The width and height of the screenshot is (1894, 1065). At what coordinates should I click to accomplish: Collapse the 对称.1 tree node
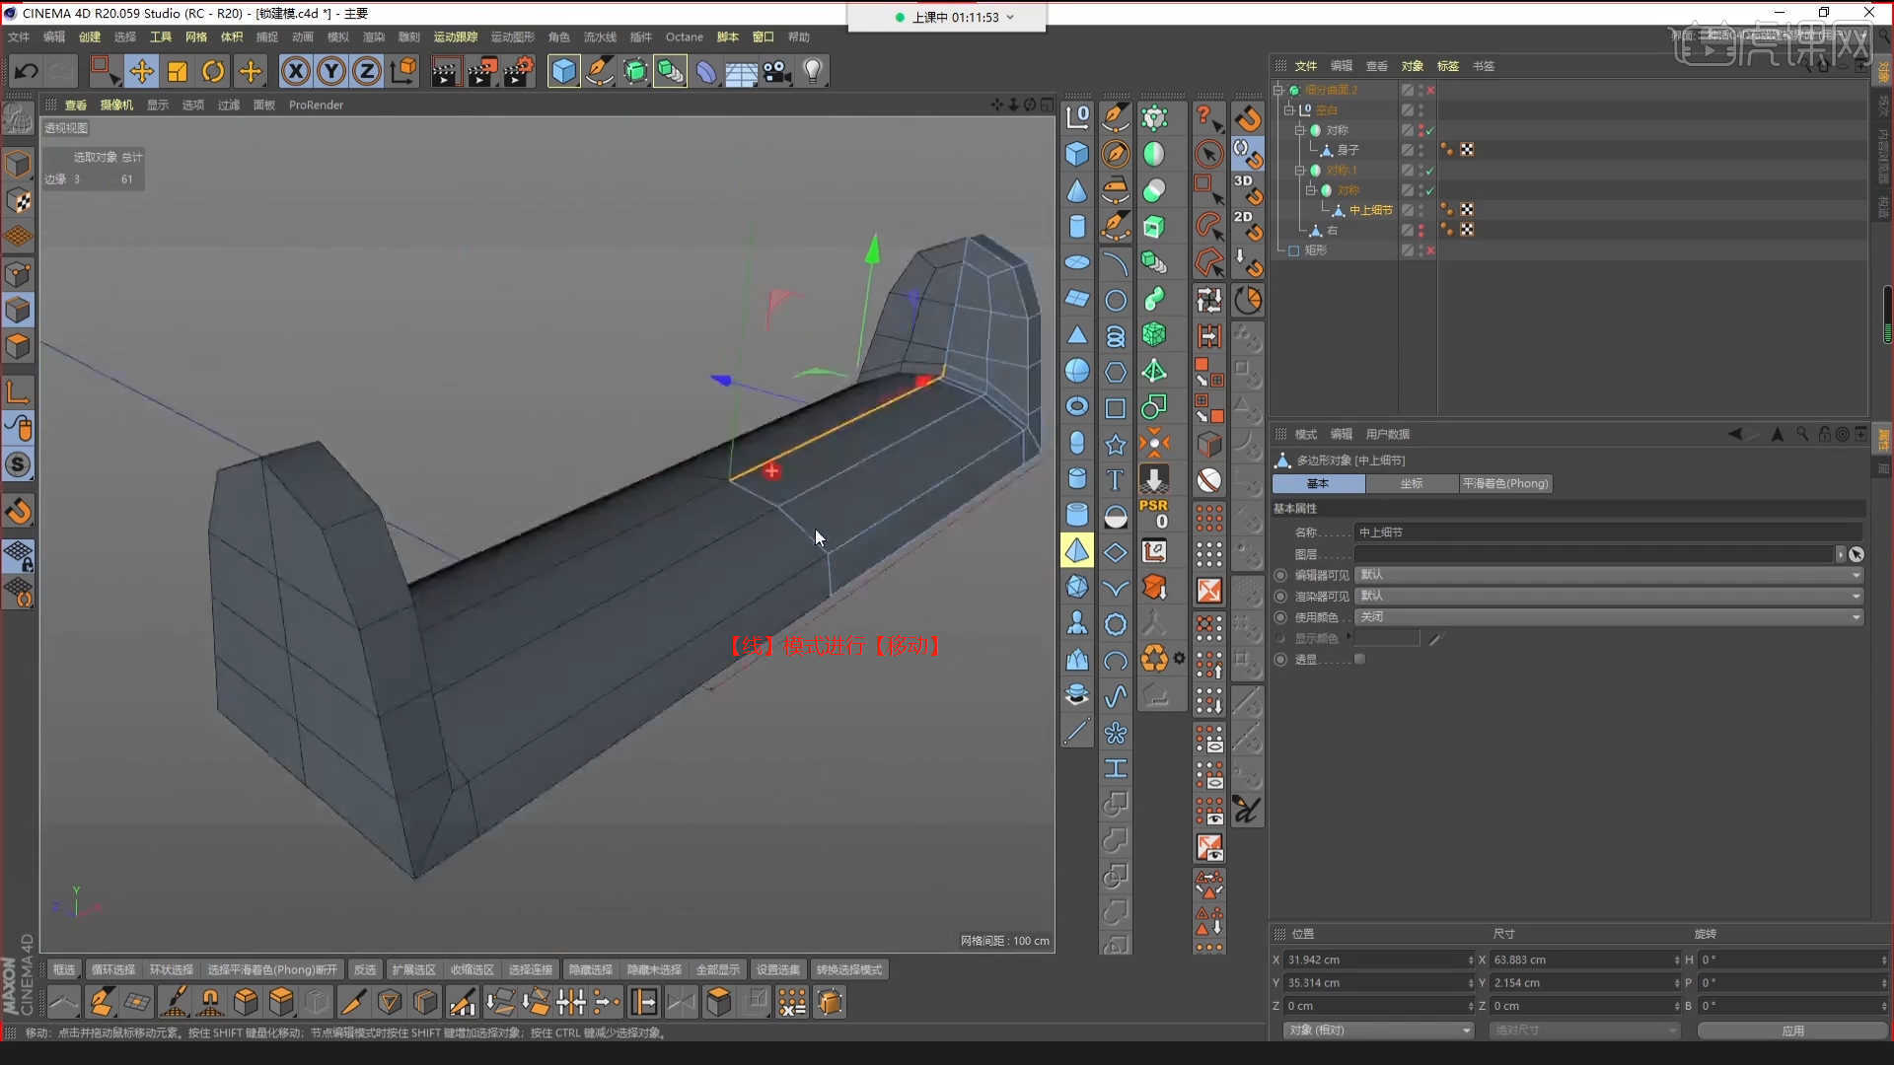point(1300,170)
